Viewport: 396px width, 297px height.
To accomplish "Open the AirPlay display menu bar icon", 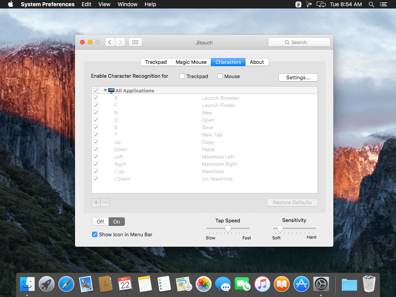I will pyautogui.click(x=321, y=4).
